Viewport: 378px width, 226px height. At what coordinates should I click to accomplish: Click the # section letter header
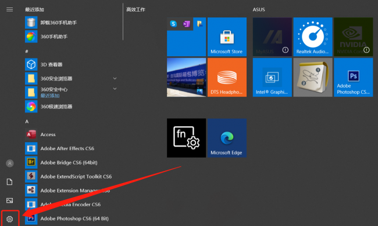click(27, 51)
